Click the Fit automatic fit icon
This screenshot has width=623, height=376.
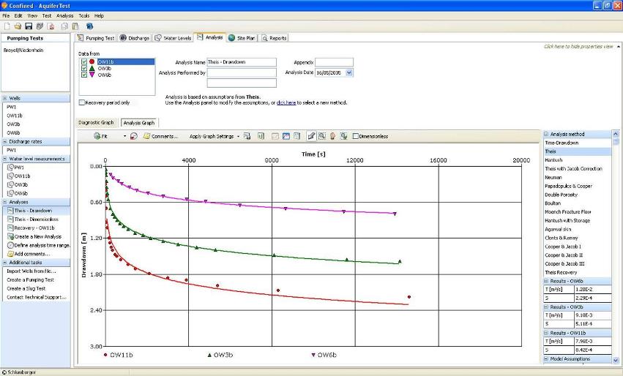pos(97,136)
